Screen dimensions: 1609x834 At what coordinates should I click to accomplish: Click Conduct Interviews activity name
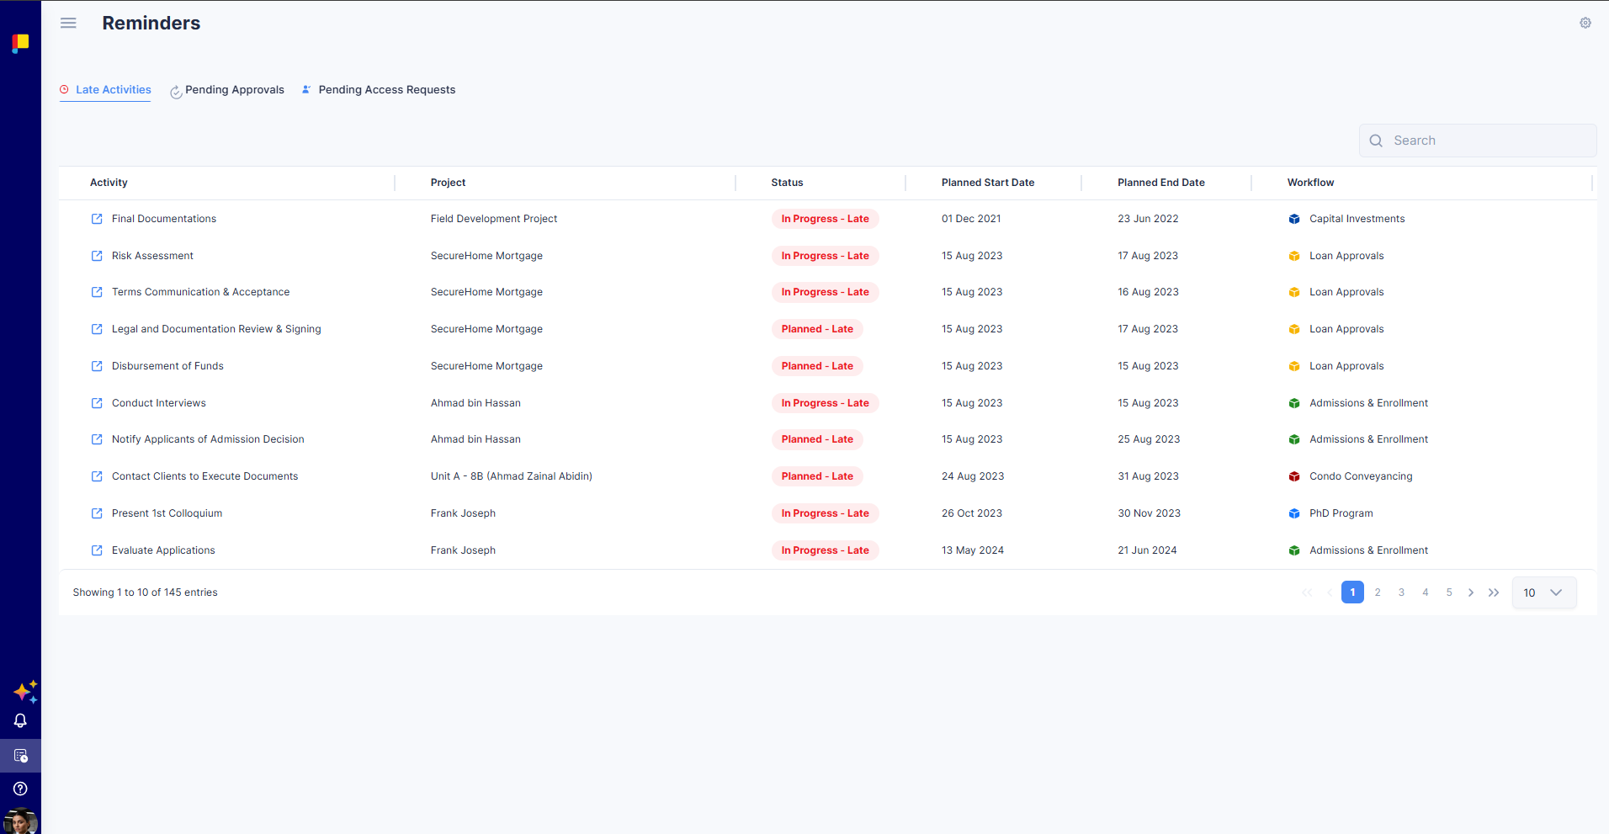click(x=159, y=403)
